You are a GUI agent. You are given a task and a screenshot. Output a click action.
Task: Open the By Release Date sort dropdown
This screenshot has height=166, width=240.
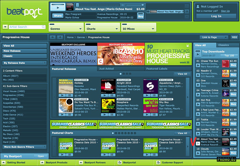[x=24, y=63]
